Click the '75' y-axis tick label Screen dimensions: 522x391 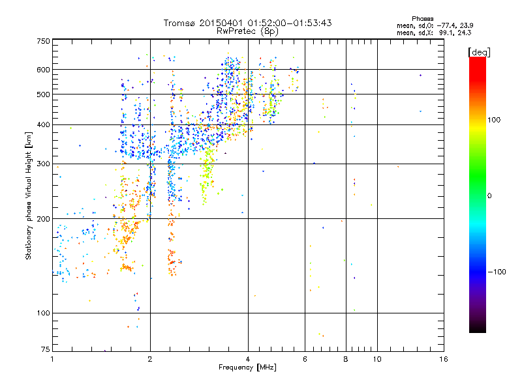(46, 349)
